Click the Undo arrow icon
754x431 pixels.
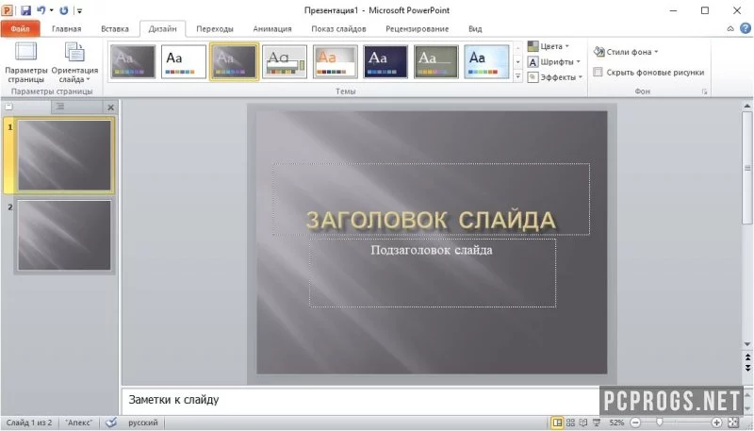[41, 10]
